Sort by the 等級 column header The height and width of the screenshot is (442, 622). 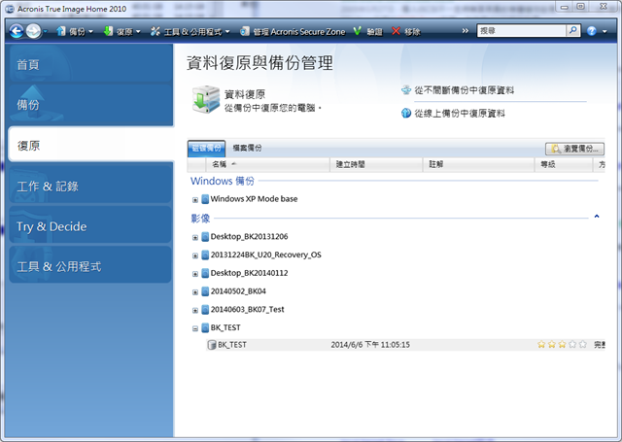tap(564, 164)
